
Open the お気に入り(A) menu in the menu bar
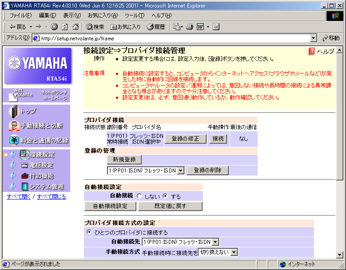click(103, 16)
